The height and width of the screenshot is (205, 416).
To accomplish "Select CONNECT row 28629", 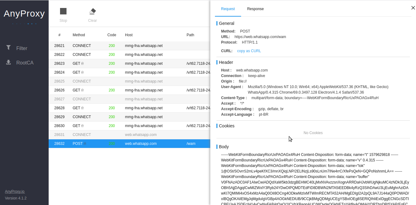I will (129, 117).
